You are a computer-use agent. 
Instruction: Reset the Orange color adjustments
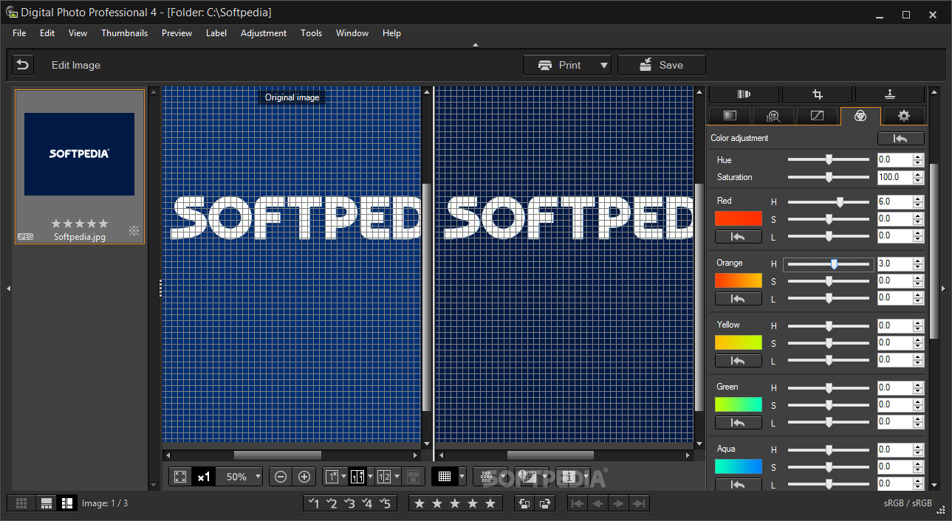tap(739, 299)
